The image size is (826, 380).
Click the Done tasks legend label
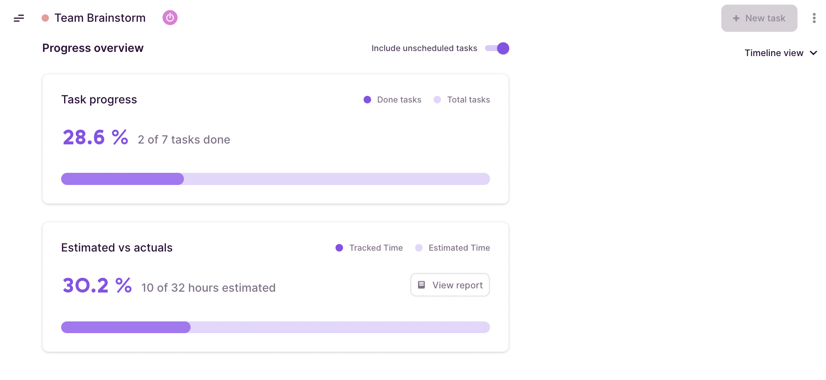tap(399, 100)
